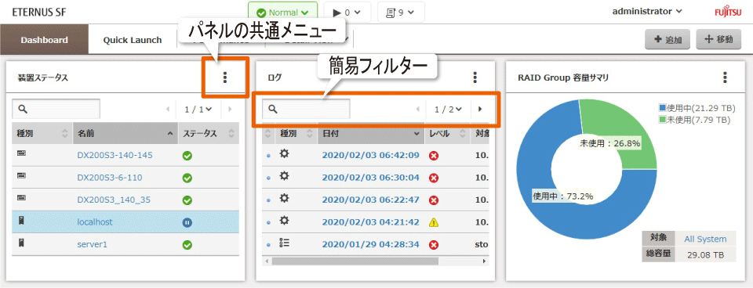Open the 1 / 2 page selector in ログ

(x=449, y=110)
